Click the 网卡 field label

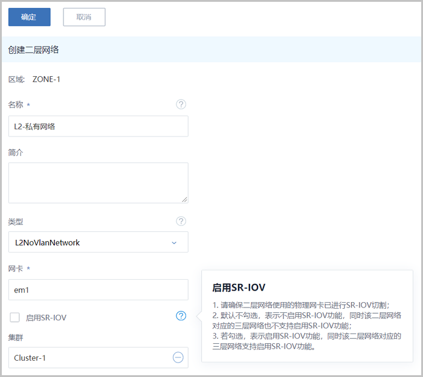coord(16,268)
